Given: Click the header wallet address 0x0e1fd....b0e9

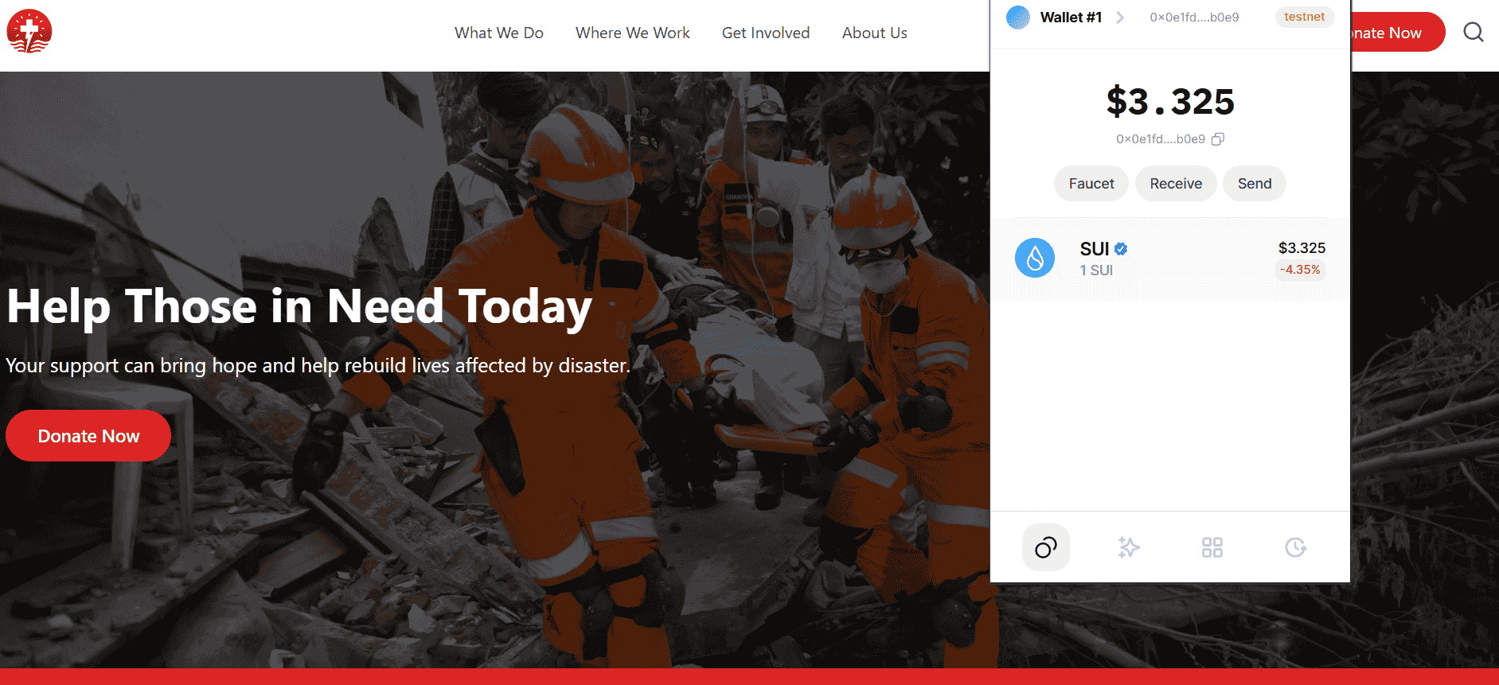Looking at the screenshot, I should coord(1194,18).
